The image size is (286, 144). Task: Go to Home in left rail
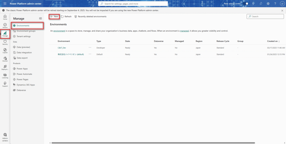pyautogui.click(x=5, y=17)
